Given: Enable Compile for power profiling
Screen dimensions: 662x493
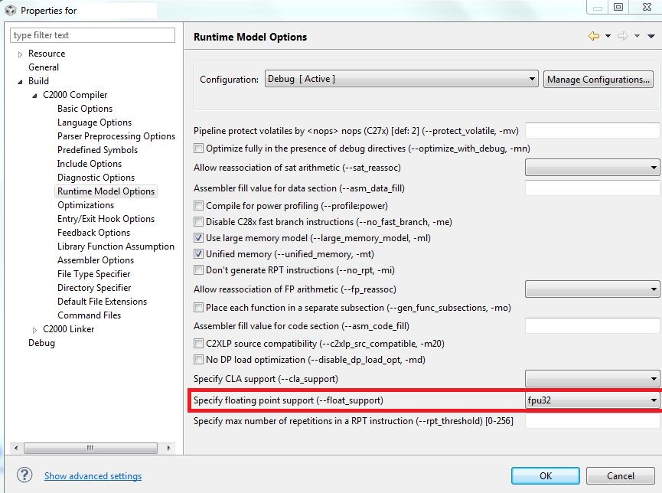Looking at the screenshot, I should point(198,206).
